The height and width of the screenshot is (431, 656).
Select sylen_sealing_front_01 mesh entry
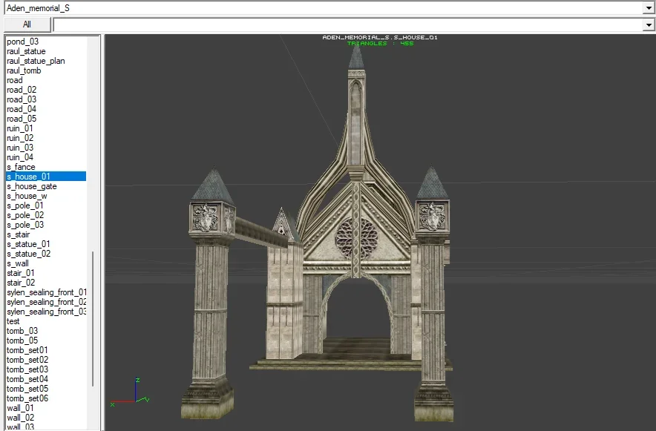pos(47,292)
